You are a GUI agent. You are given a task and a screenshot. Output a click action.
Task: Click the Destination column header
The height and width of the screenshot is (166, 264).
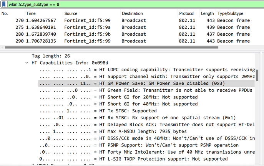[x=133, y=13]
